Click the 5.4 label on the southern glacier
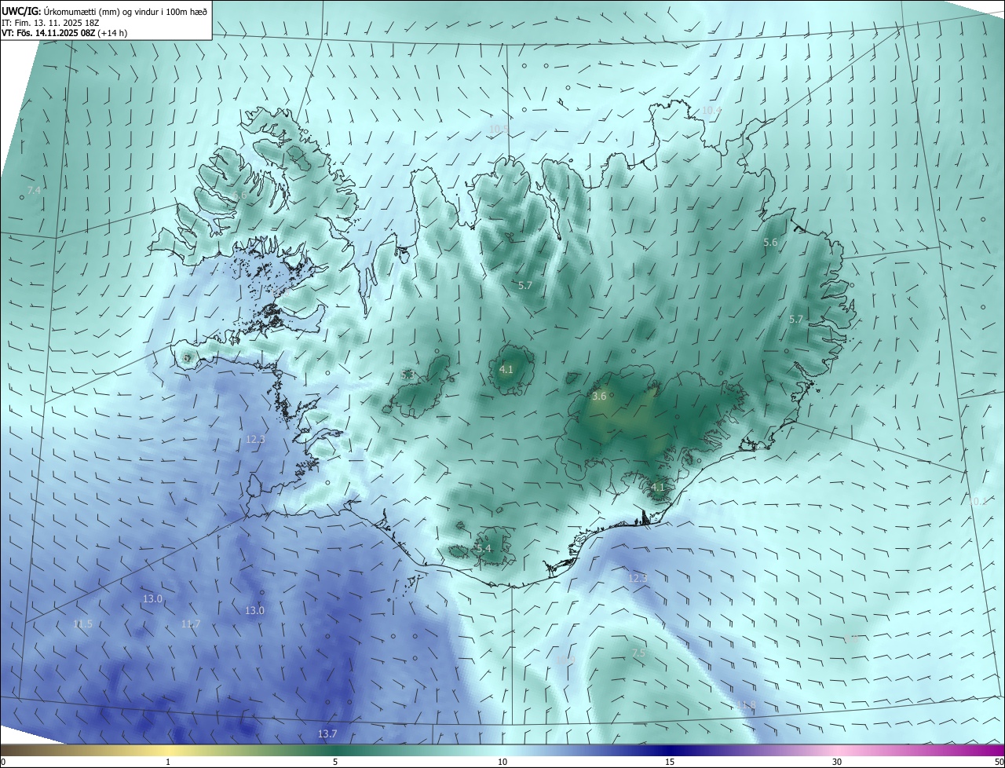The image size is (1005, 768). (484, 548)
